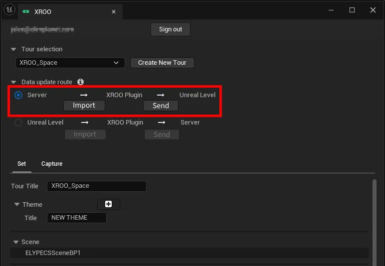Select the Server to Unreal Level route
385x266 pixels.
(x=18, y=95)
